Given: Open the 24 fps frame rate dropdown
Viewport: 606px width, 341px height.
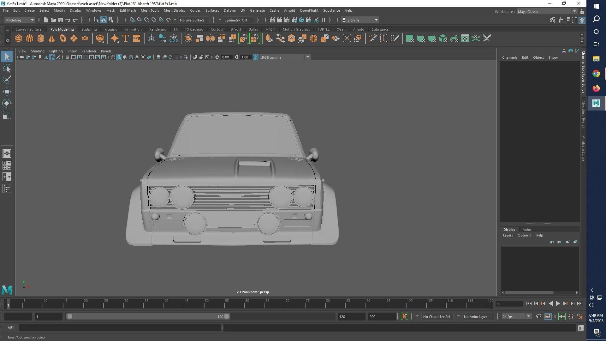Looking at the screenshot, I should 516,316.
